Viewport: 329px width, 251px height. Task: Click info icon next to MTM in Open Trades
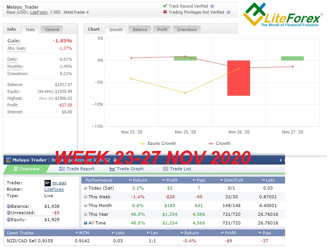pos(77,233)
